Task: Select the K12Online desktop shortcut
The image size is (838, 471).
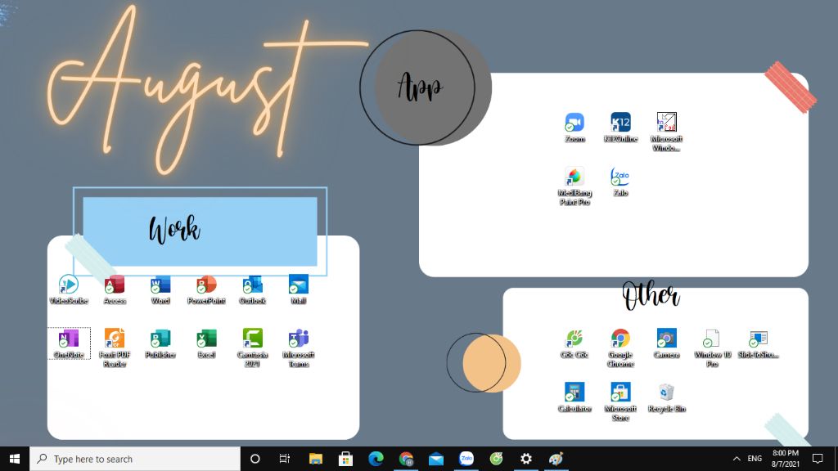Action: pos(620,127)
